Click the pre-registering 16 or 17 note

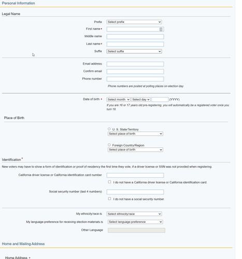168,107
